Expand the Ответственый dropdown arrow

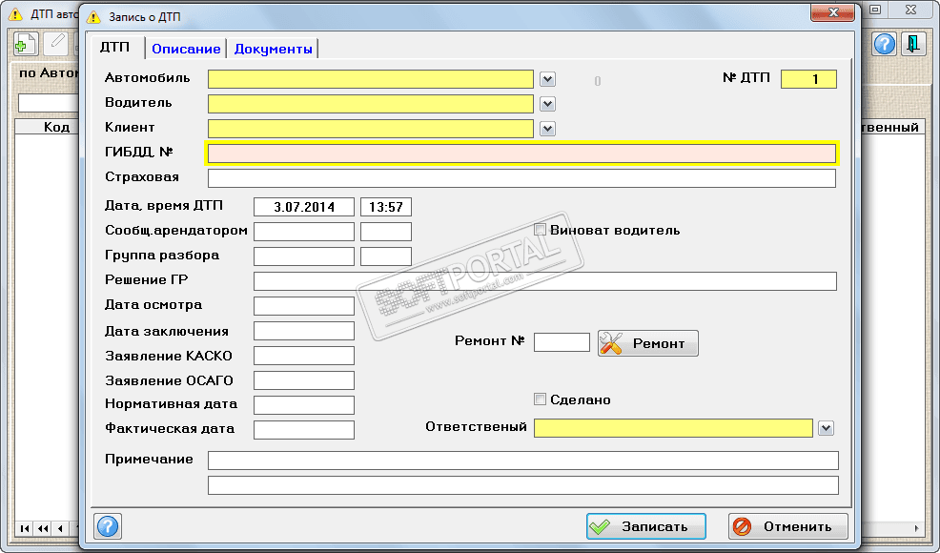pos(827,428)
